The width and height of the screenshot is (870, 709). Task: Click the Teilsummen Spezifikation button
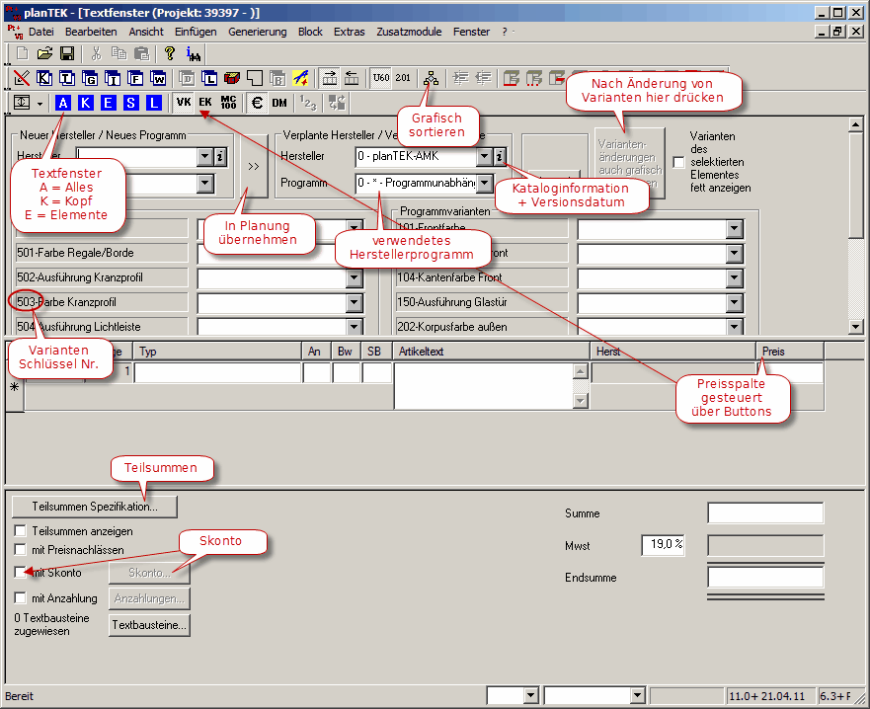coord(94,507)
